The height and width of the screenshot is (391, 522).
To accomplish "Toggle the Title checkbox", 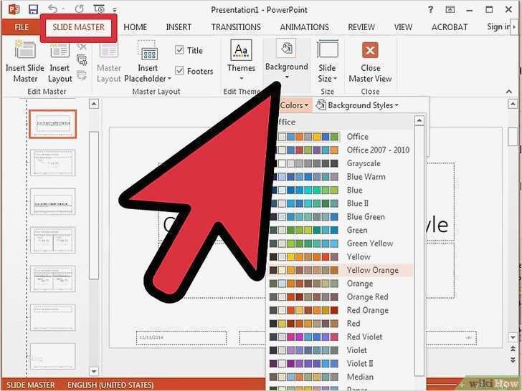I will [x=179, y=50].
